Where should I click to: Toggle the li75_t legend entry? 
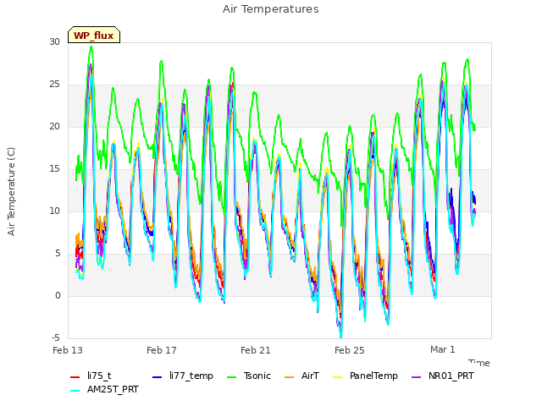91,376
